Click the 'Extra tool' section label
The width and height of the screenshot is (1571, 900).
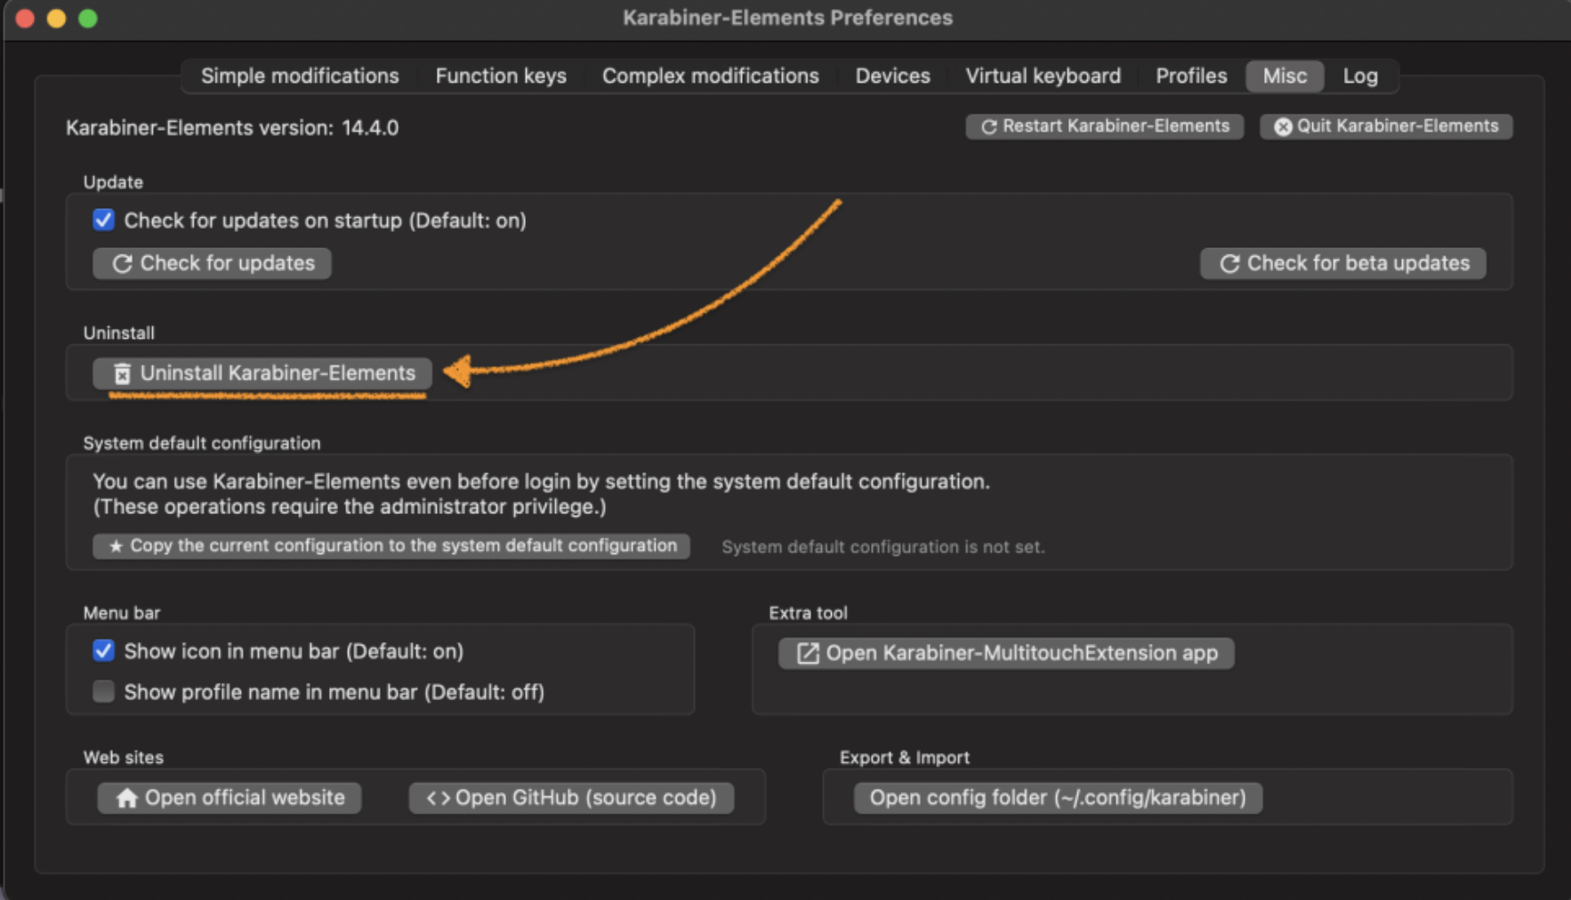(808, 613)
